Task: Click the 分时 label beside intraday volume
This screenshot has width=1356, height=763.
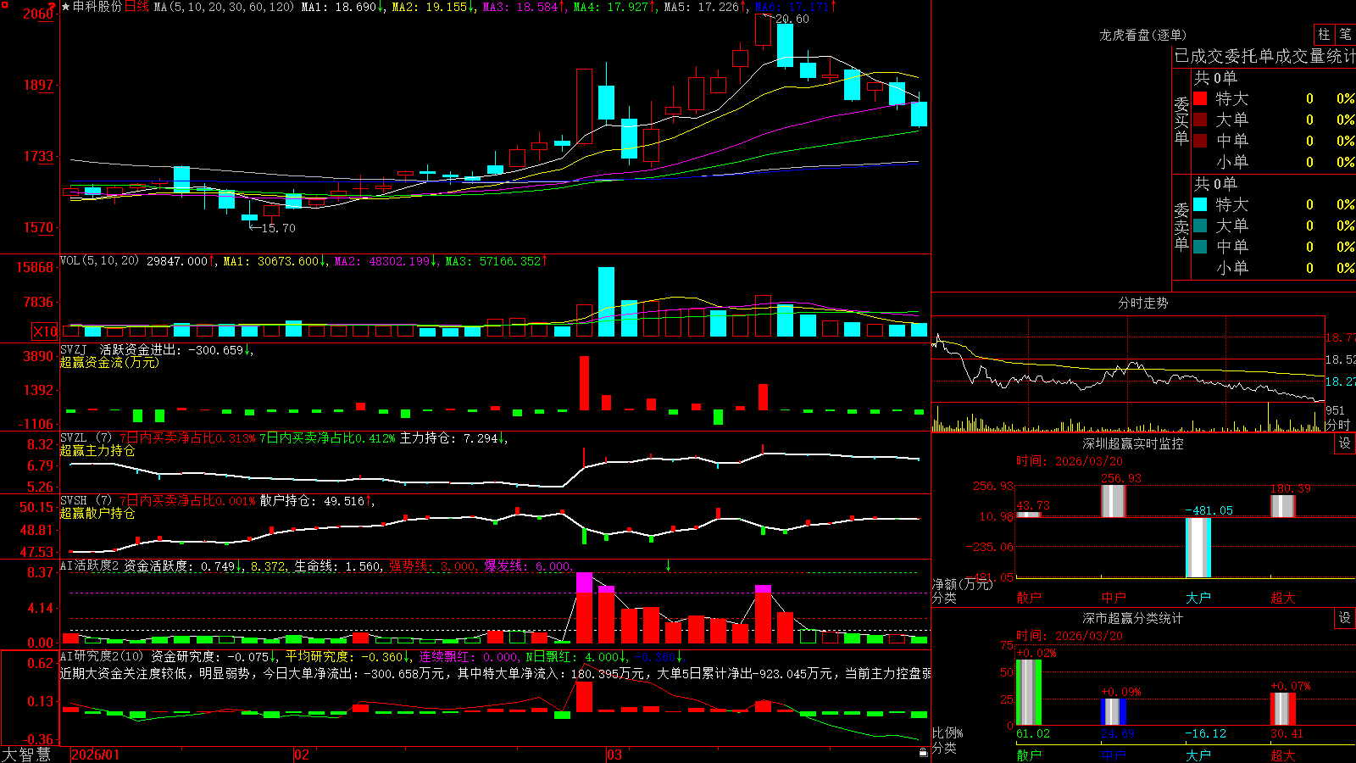Action: click(x=1337, y=425)
